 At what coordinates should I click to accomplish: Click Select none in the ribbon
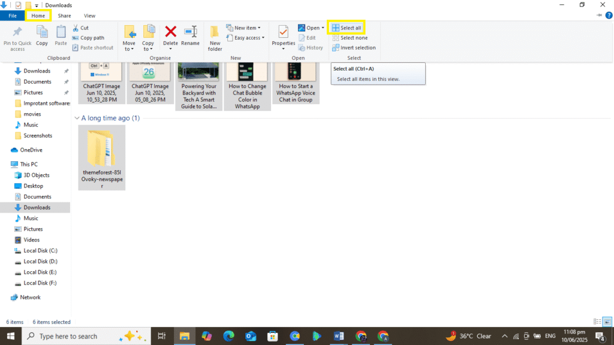coord(350,38)
